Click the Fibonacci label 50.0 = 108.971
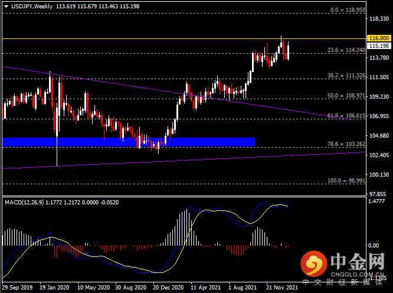Viewport: 393px width, 293px height. point(346,96)
